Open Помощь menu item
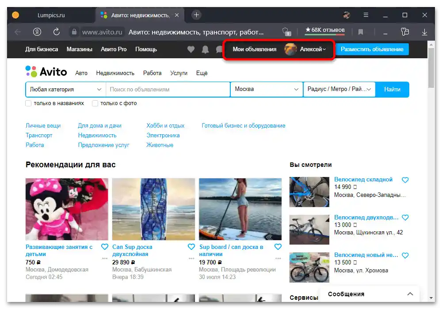The height and width of the screenshot is (309, 442). [x=146, y=49]
